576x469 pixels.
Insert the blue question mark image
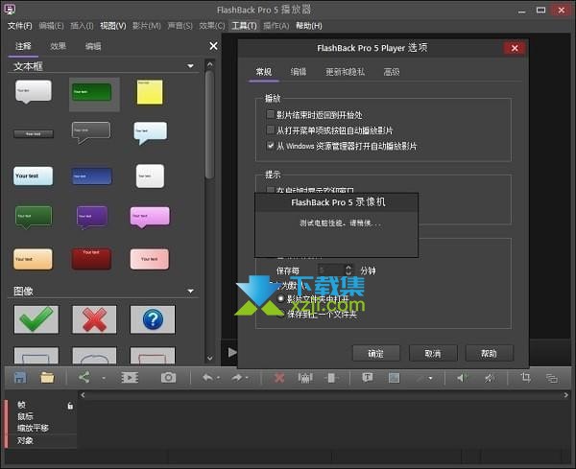tap(153, 319)
